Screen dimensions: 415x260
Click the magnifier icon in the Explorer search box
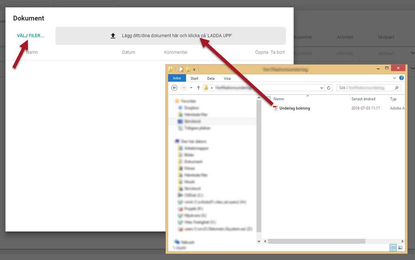(x=396, y=88)
